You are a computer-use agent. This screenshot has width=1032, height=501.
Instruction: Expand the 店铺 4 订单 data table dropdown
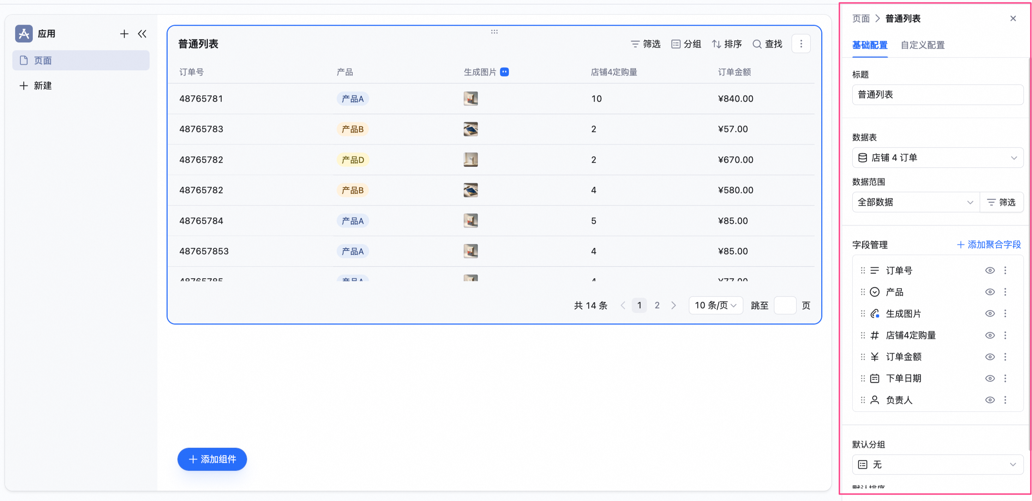click(937, 158)
